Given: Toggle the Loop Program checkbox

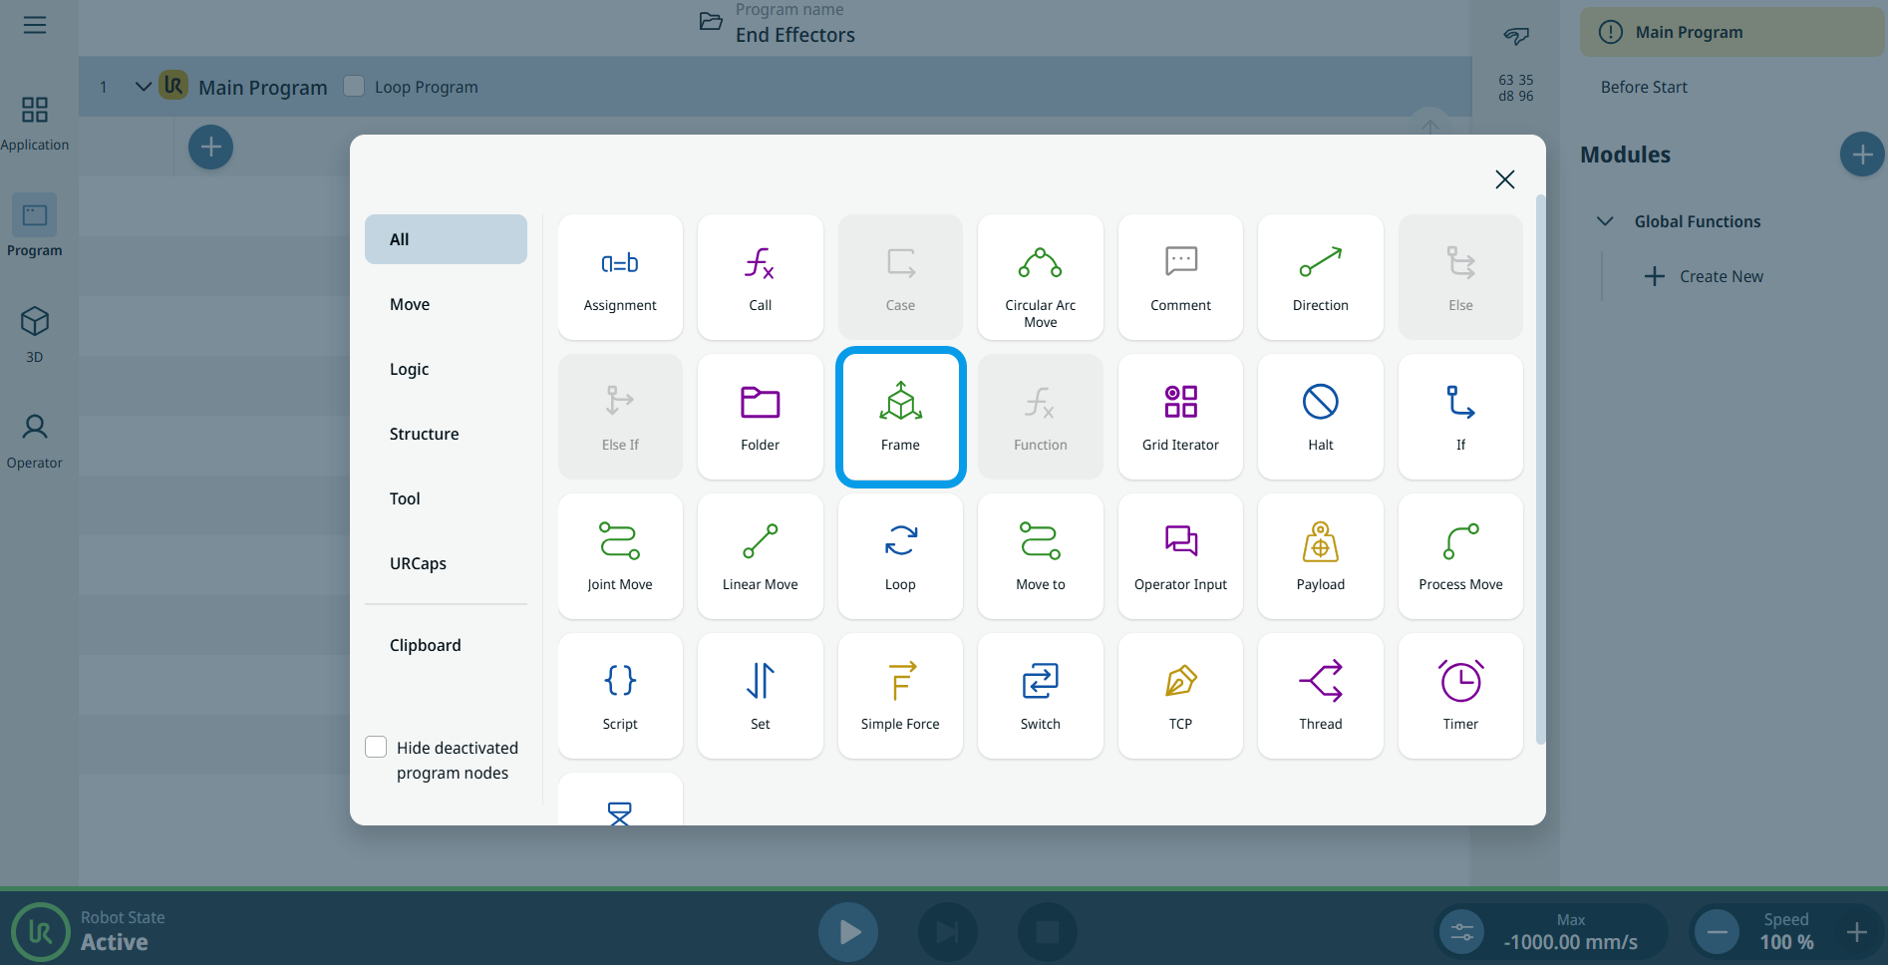Looking at the screenshot, I should [354, 87].
